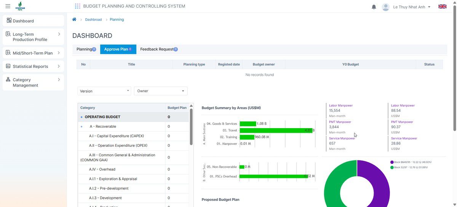457x207 pixels.
Task: Click purple Block B&48/95 legend swatch
Action: [x=392, y=162]
